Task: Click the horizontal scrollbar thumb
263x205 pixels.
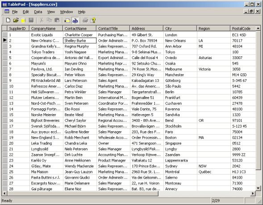Action: pyautogui.click(x=83, y=193)
